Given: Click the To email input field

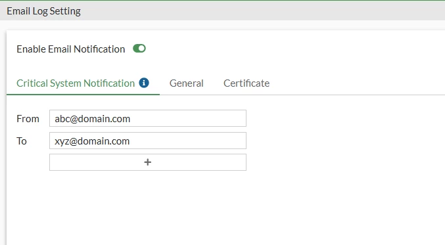Looking at the screenshot, I should click(148, 141).
